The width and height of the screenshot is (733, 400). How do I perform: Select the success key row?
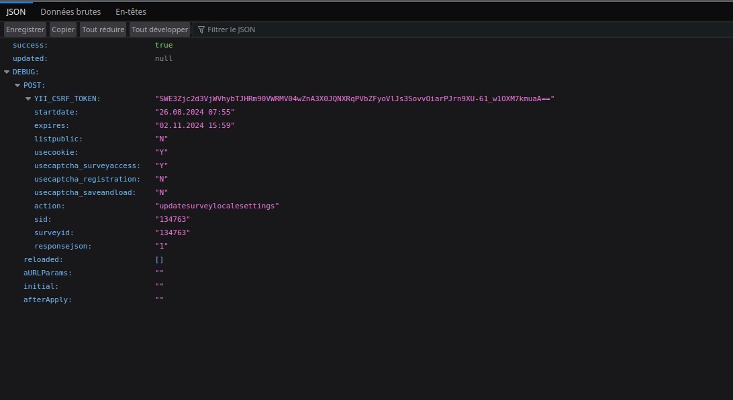pos(30,45)
